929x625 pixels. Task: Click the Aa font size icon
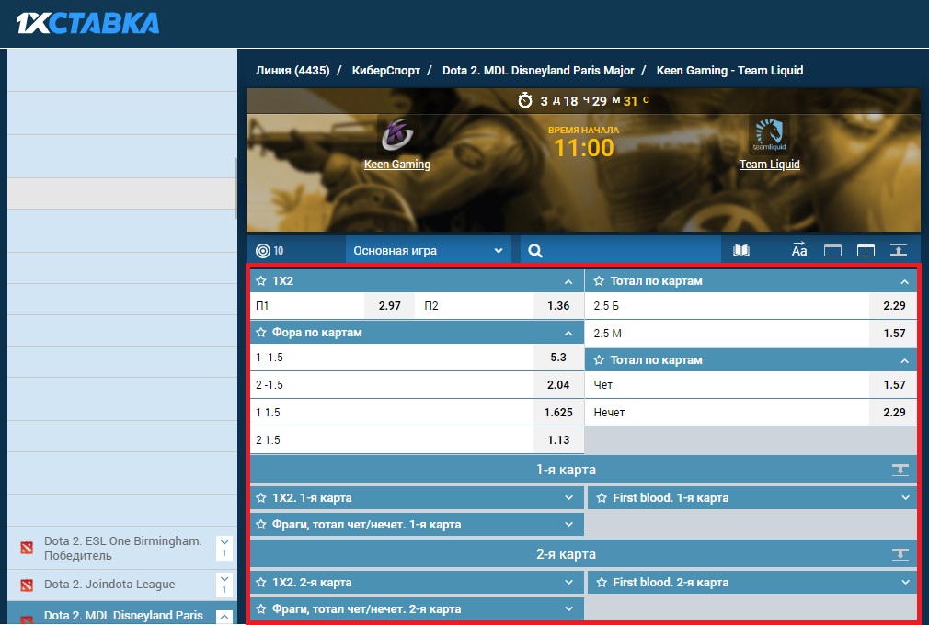click(799, 250)
